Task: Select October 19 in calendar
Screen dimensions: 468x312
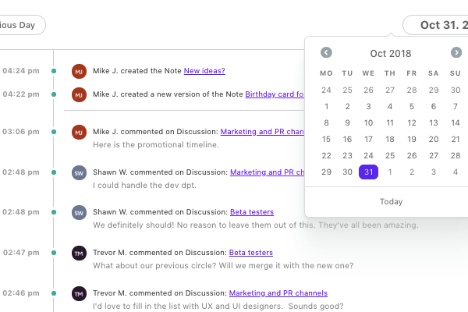Action: point(412,139)
